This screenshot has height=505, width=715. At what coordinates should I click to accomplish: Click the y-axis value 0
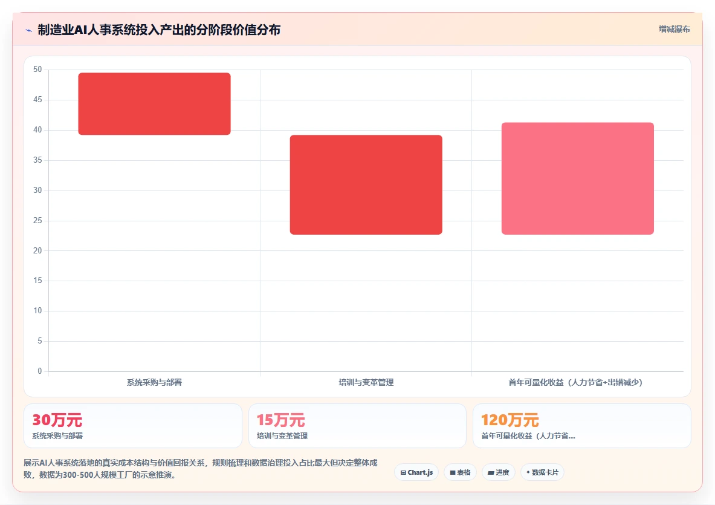point(40,371)
